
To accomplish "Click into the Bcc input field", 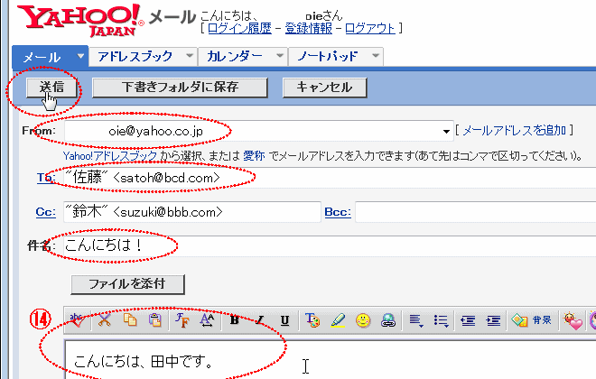I will click(x=474, y=212).
